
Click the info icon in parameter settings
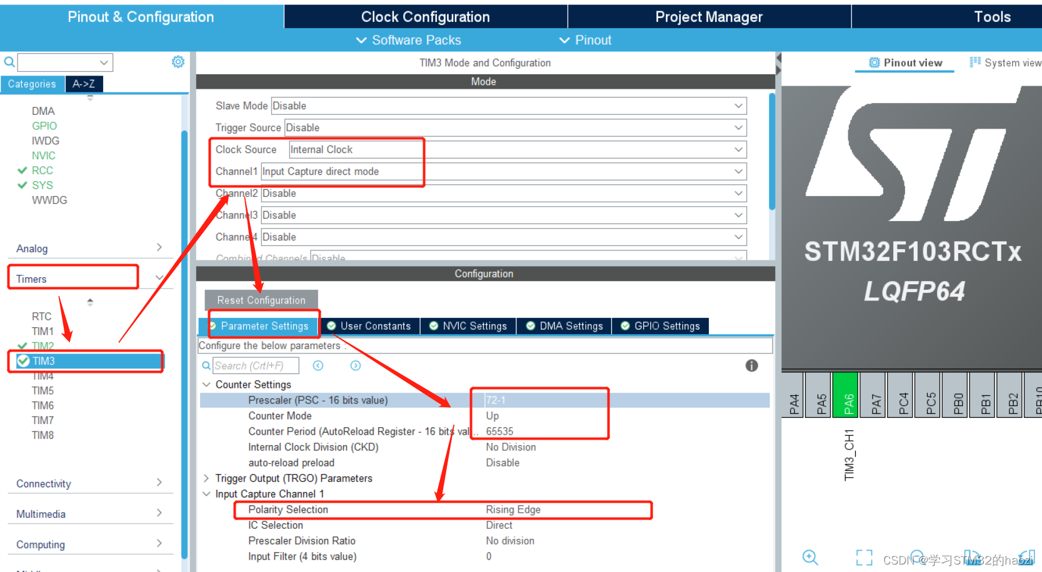tap(751, 366)
